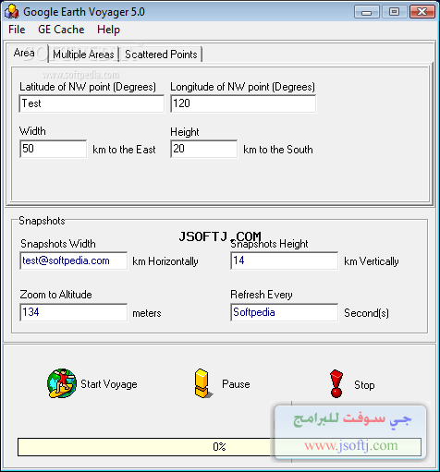Click the red Stop exclamation icon
This screenshot has height=472, width=440.
pyautogui.click(x=336, y=383)
